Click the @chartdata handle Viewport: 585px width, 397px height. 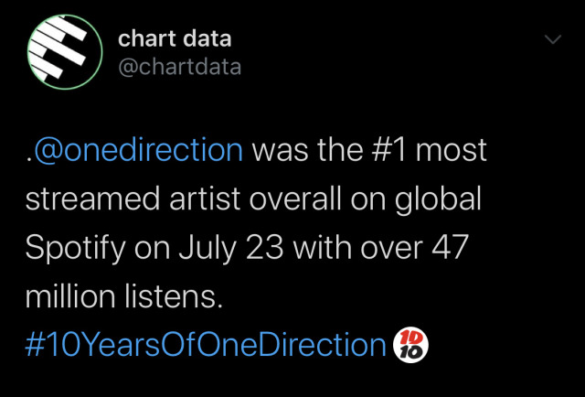click(x=179, y=67)
